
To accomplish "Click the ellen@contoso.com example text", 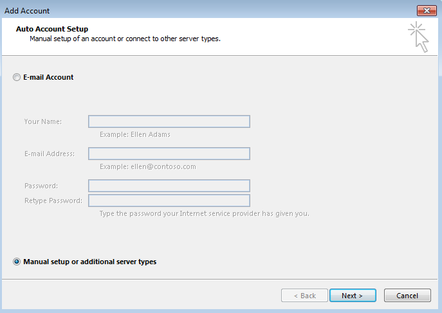I will click(148, 166).
